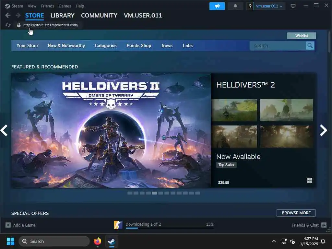Click the Counter-Strike download icon
The width and height of the screenshot is (332, 249).
[118, 225]
